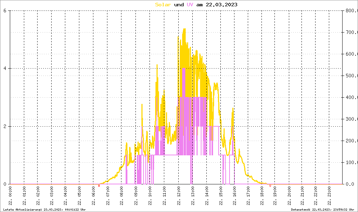The height and width of the screenshot is (212, 358).
Task: Click the left axis label 6
Action: click(x=5, y=10)
